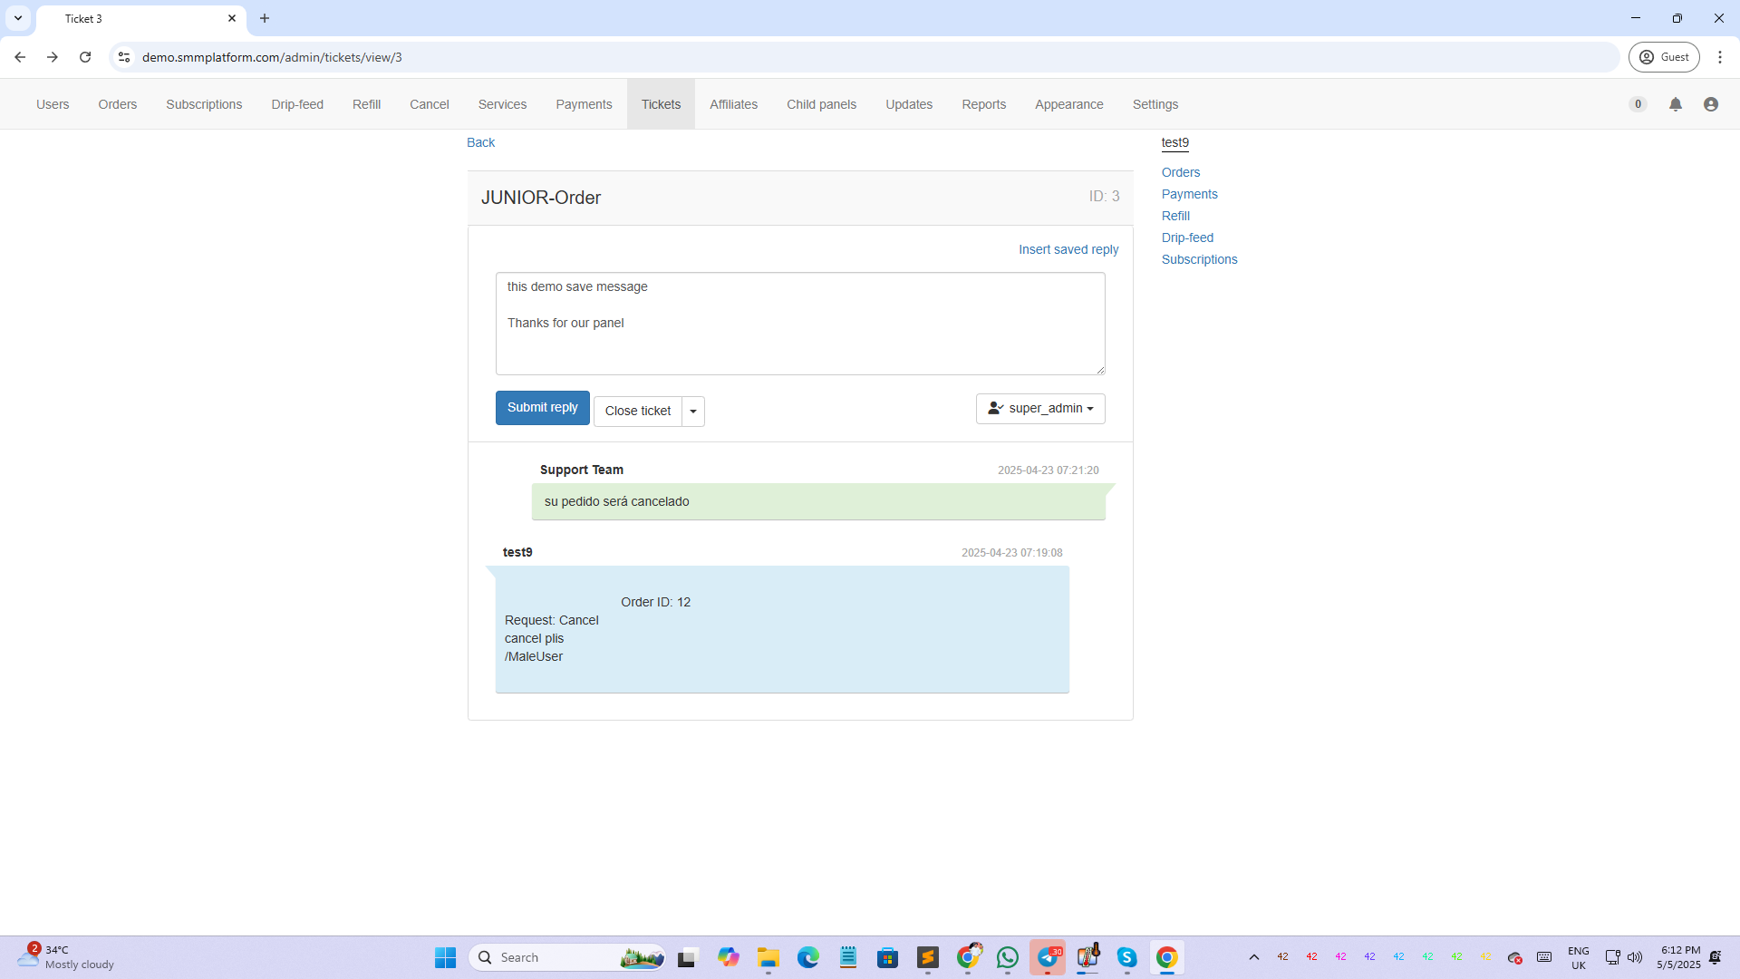Go to the Settings menu item
1740x979 pixels.
tap(1155, 104)
